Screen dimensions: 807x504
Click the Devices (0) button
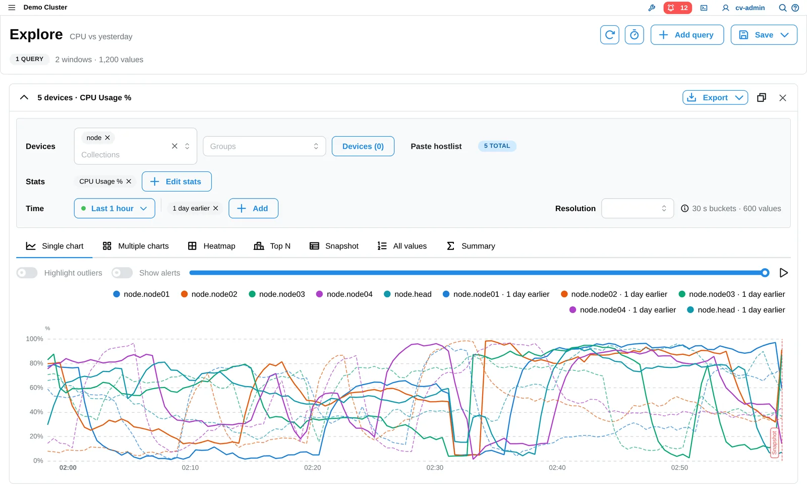point(363,146)
